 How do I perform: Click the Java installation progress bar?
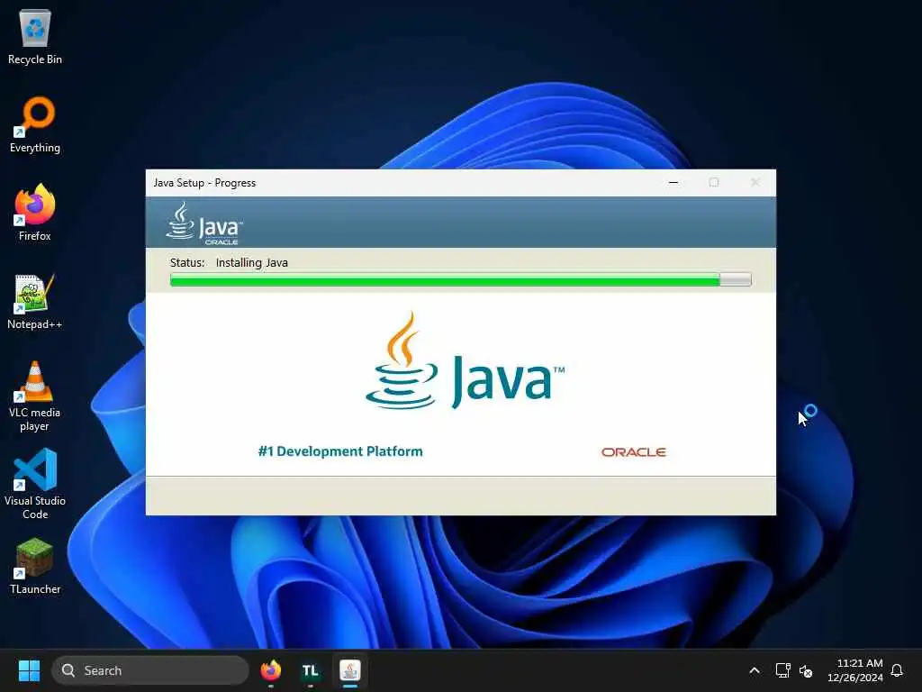(x=460, y=279)
